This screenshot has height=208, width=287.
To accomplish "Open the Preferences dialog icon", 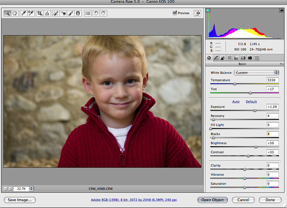I will point(88,13).
